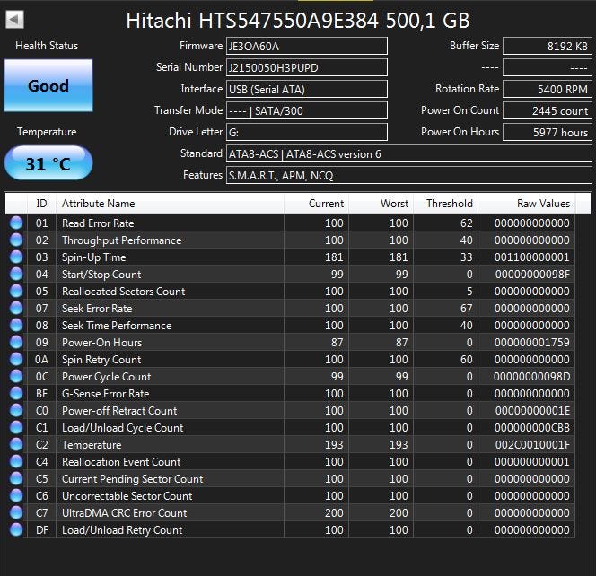
Task: Click the status orb for Power-On Hours
Action: click(16, 343)
